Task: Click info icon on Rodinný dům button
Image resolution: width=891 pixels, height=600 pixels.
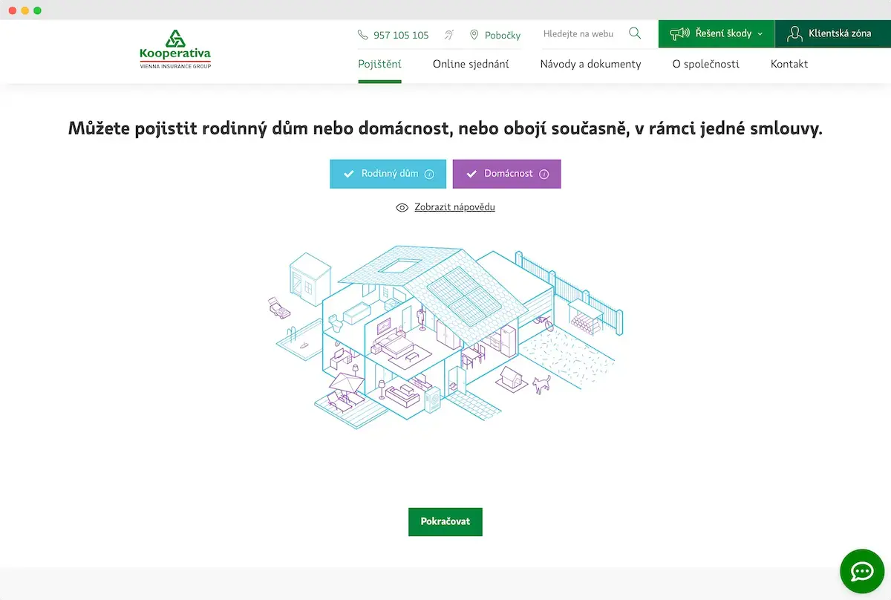Action: [429, 174]
